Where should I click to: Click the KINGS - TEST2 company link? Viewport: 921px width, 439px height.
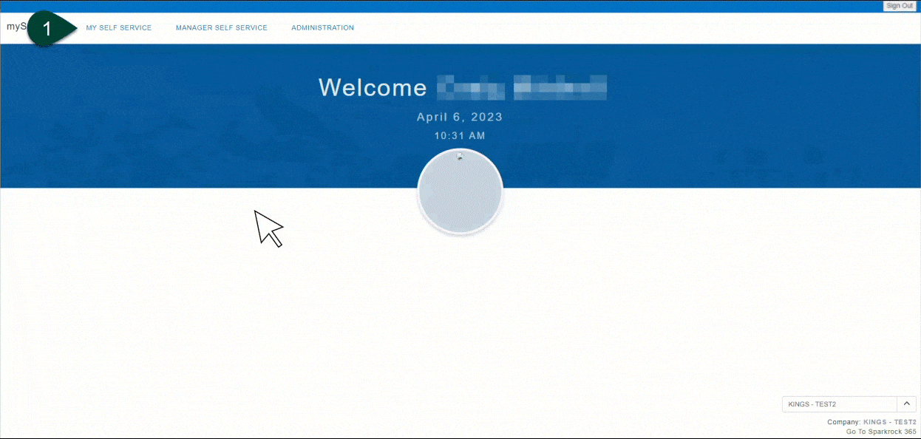(x=889, y=422)
